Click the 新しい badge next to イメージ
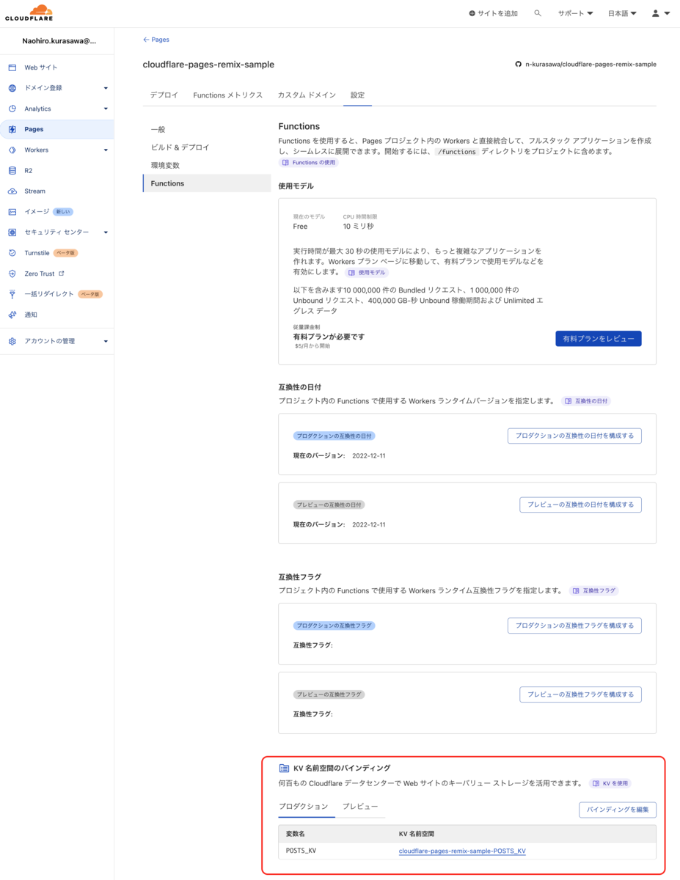This screenshot has width=680, height=880. pos(63,212)
